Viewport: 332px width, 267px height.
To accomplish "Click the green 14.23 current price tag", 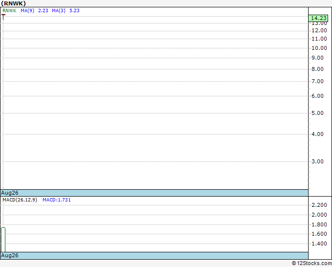I will tap(318, 18).
